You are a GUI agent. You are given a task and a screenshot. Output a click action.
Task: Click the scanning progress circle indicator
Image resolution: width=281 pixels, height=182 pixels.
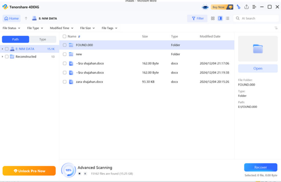[69, 170]
